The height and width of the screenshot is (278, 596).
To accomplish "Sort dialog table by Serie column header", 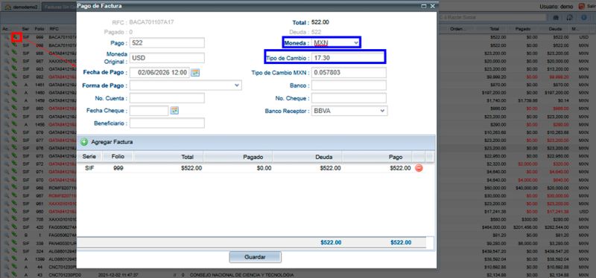I will coord(90,157).
